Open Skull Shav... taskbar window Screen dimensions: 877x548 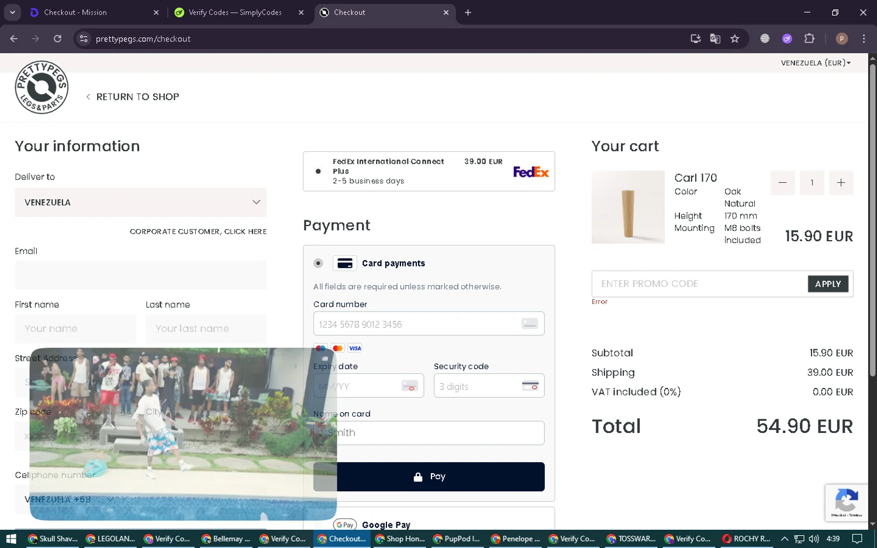tap(53, 539)
